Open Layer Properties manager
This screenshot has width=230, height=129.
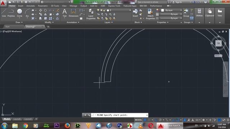coord(91,14)
